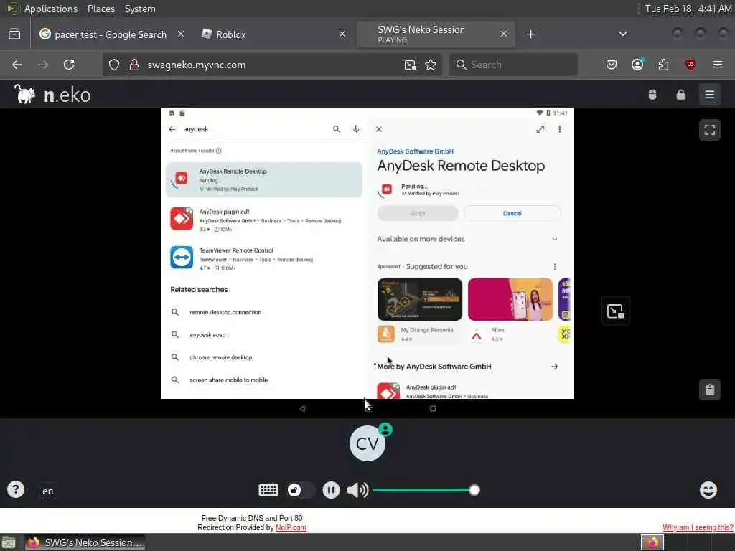Viewport: 735px width, 551px height.
Task: Open the System menu
Action: click(x=140, y=9)
